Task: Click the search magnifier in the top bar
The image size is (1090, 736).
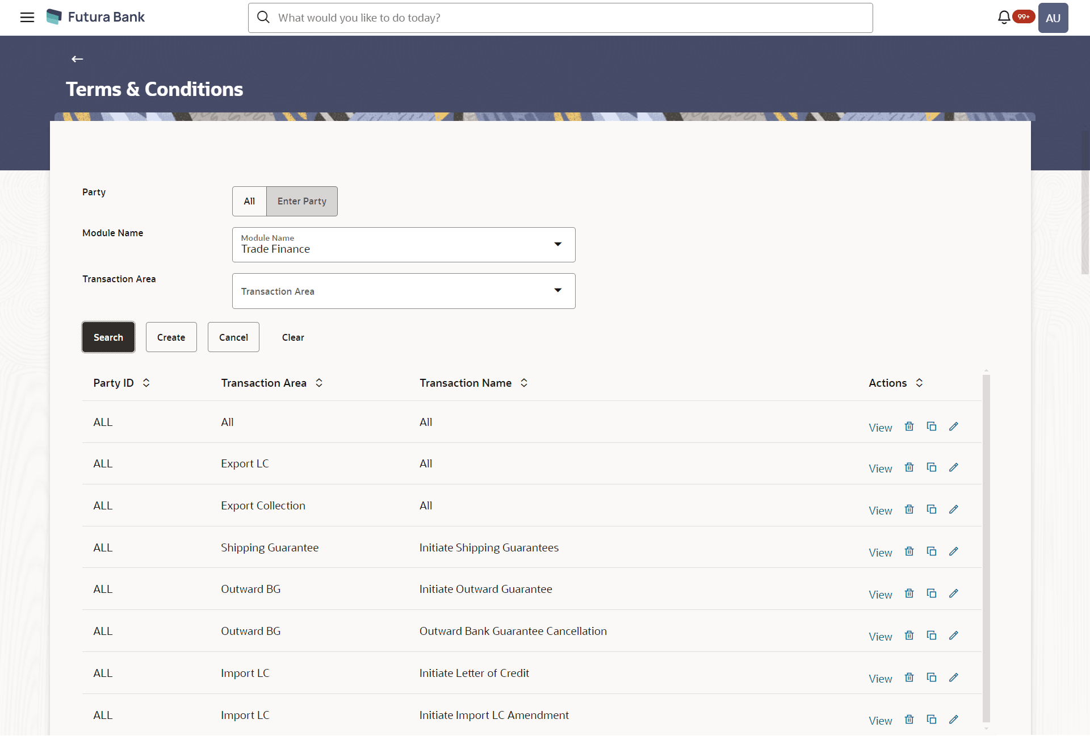Action: click(x=263, y=18)
